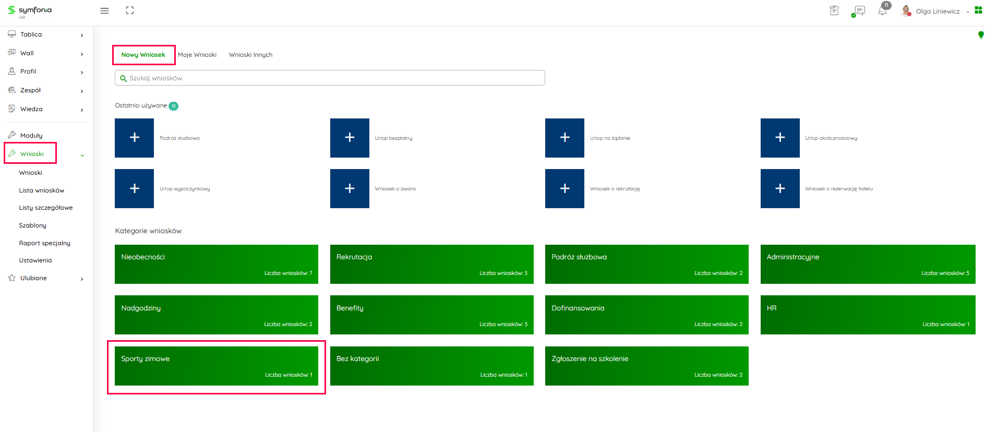Create Wniosek o rezerwację hotelu
Image resolution: width=985 pixels, height=432 pixels.
tap(779, 188)
